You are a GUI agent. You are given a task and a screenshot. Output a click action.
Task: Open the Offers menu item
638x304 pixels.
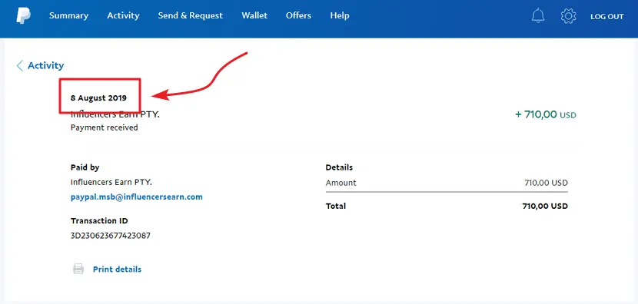[x=299, y=15]
